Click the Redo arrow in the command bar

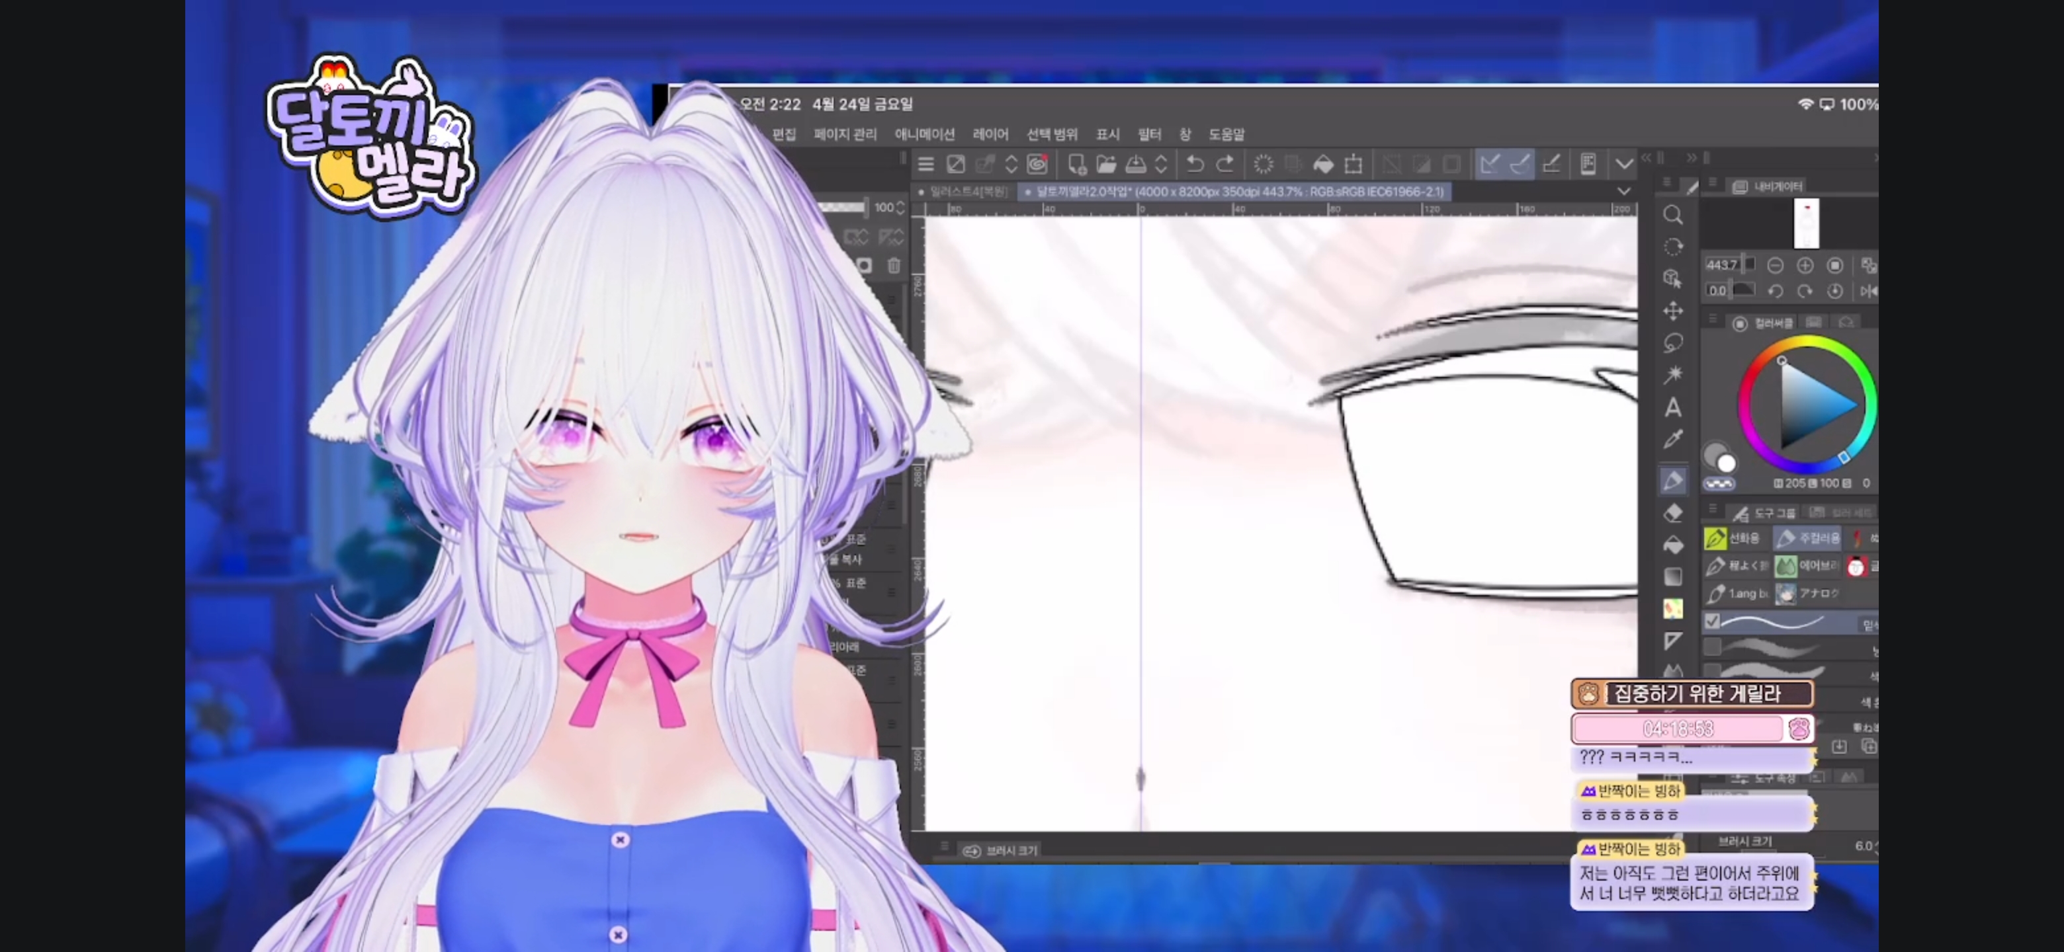[1225, 165]
